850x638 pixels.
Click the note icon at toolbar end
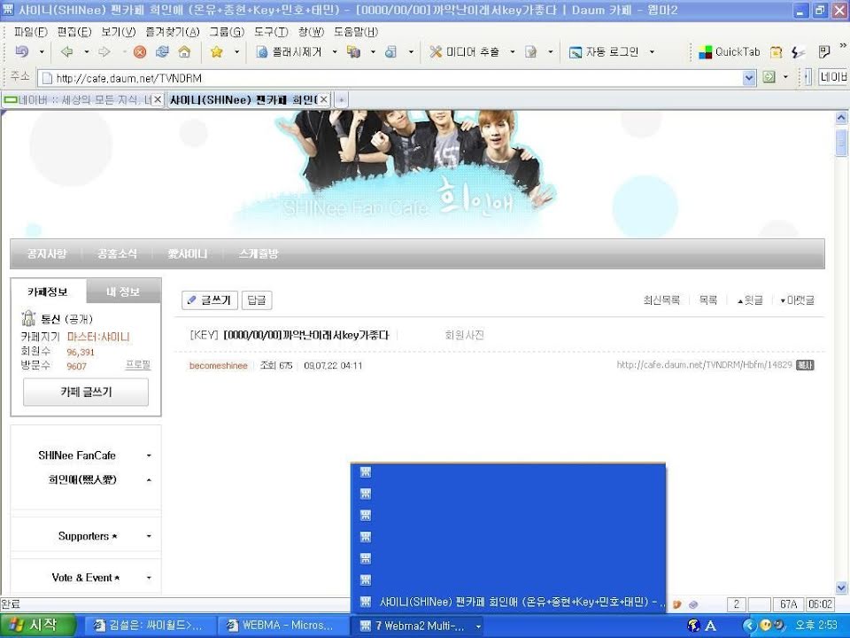coord(824,51)
